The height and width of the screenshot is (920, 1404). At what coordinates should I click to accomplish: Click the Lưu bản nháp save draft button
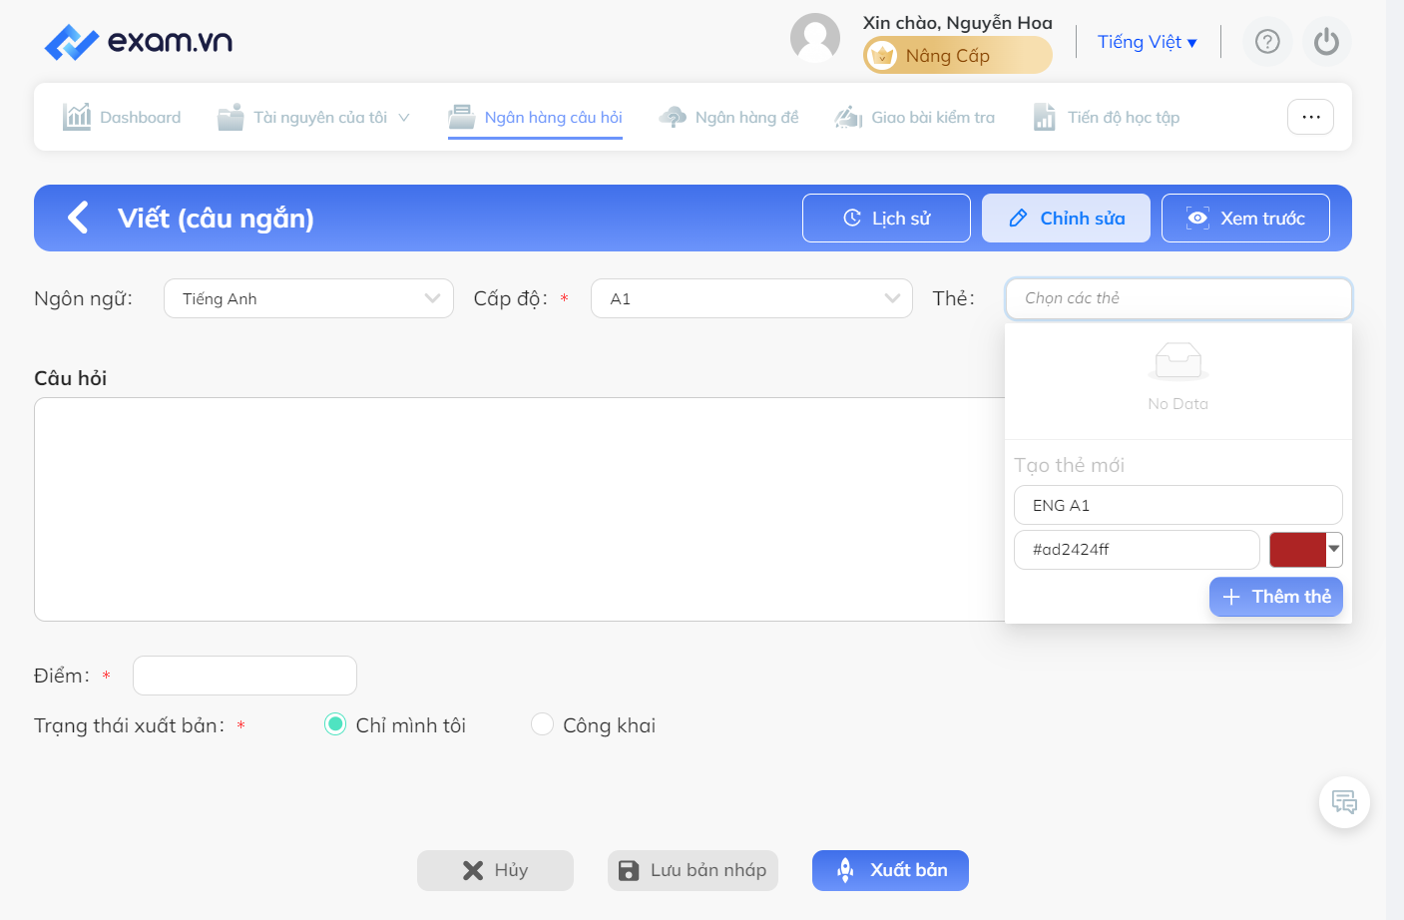tap(693, 870)
